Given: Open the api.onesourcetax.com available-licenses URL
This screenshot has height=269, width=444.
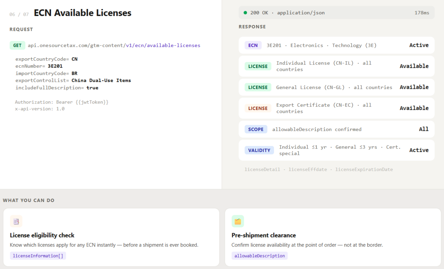Looking at the screenshot, I should click(x=114, y=45).
